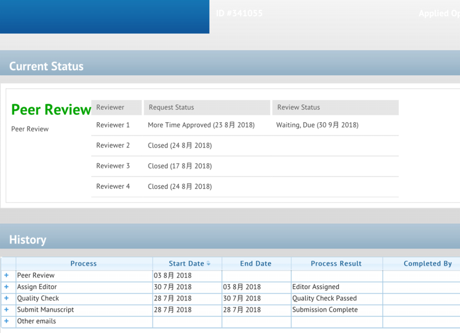Click the Completed By column header
Image resolution: width=460 pixels, height=333 pixels.
tap(427, 264)
